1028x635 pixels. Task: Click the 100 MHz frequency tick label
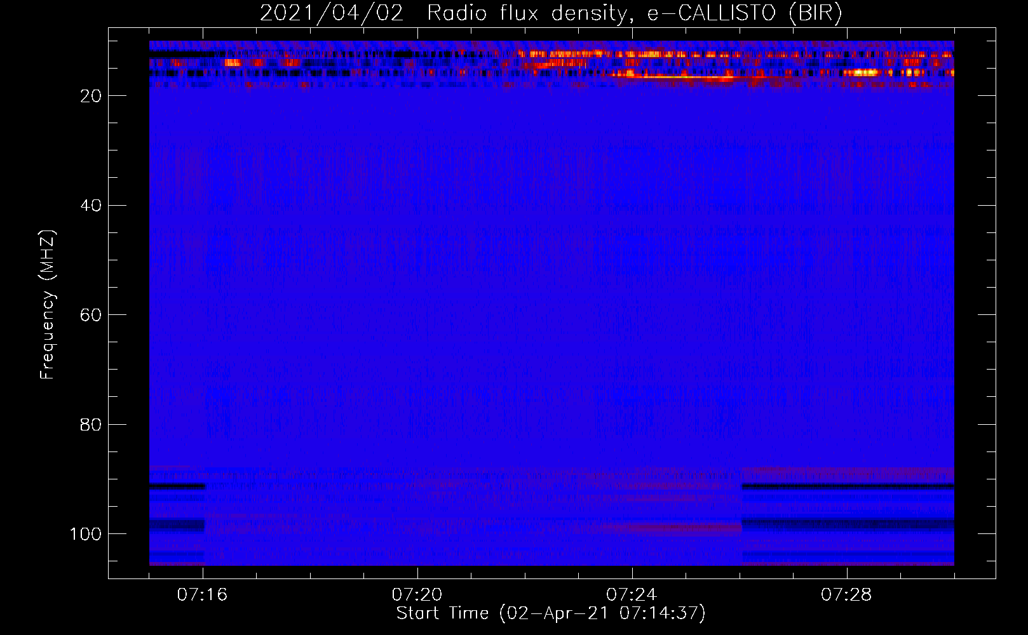(x=86, y=534)
